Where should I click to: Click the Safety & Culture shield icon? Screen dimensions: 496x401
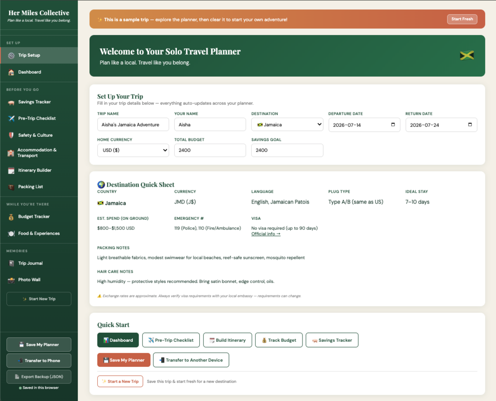pyautogui.click(x=11, y=135)
